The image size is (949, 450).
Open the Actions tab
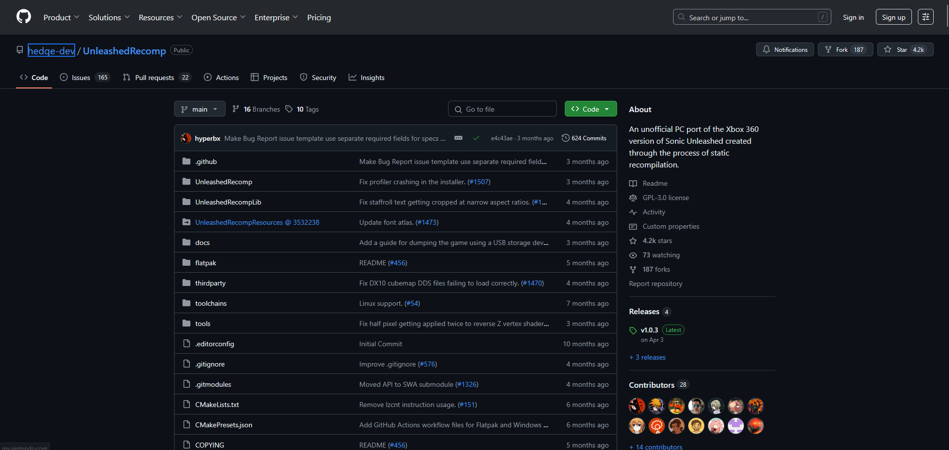coord(221,78)
